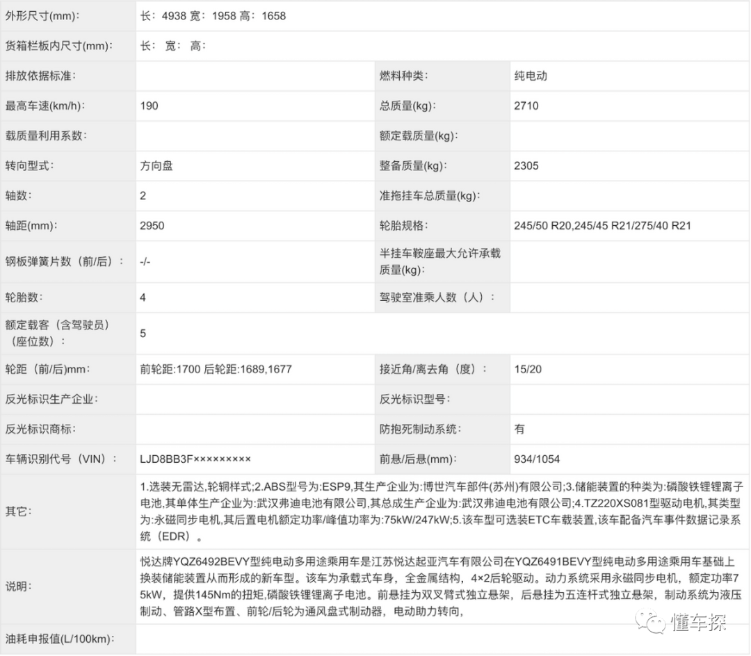Click the 轮距（前/后)mm label

point(48,369)
